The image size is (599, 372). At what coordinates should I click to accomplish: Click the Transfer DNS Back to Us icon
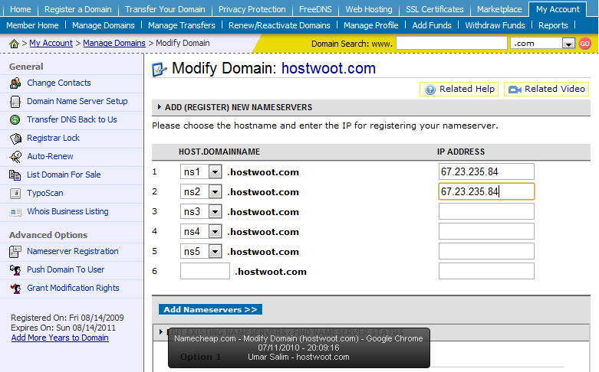point(15,119)
